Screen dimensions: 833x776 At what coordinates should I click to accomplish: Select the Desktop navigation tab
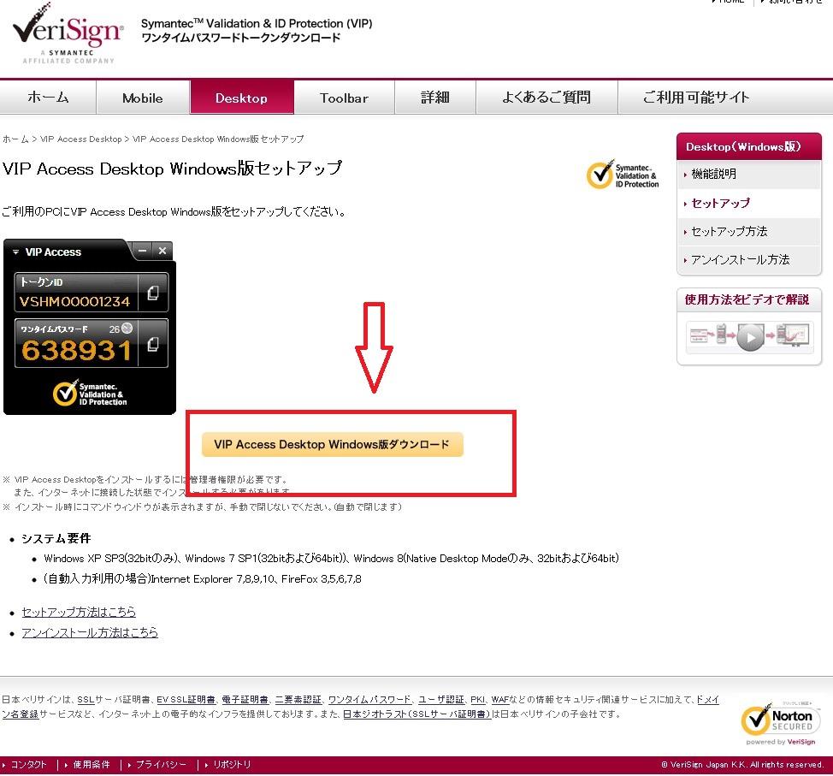242,98
